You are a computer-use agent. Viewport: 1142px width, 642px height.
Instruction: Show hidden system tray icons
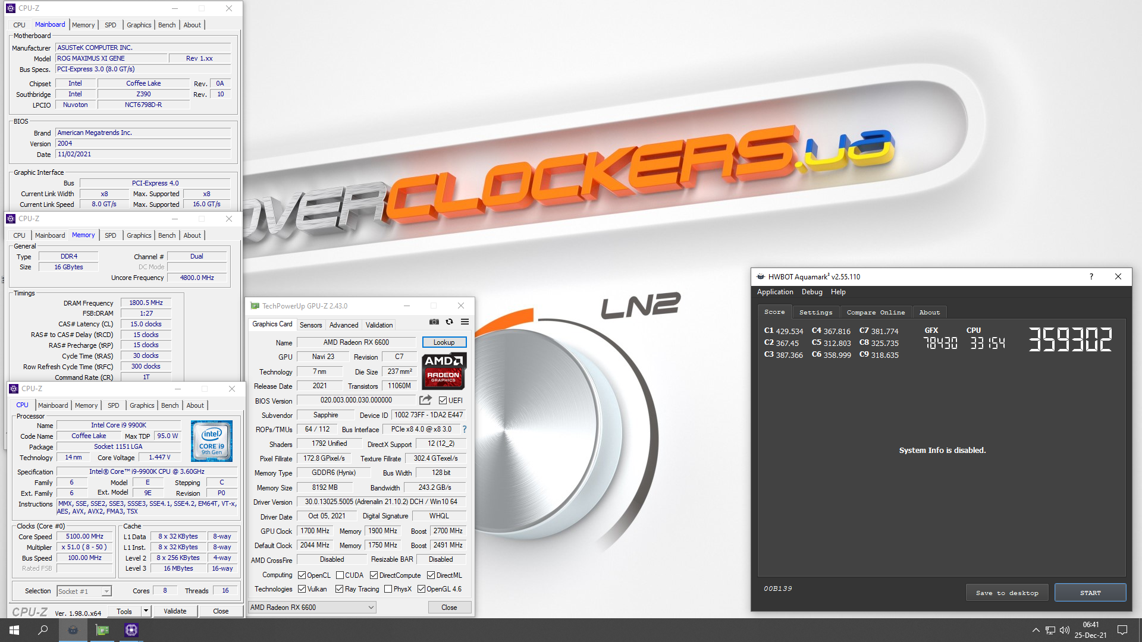[1036, 630]
